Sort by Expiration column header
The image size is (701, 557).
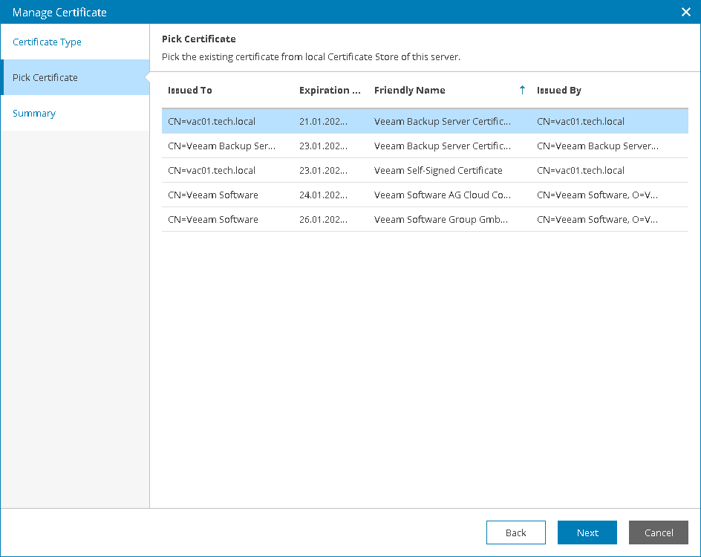pos(330,90)
